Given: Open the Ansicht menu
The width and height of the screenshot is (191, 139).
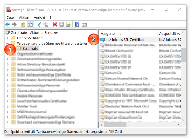Looking at the screenshot, I should [x=39, y=17].
